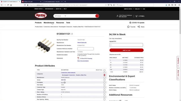Open the COVID-19 Update notice

[x=137, y=23]
